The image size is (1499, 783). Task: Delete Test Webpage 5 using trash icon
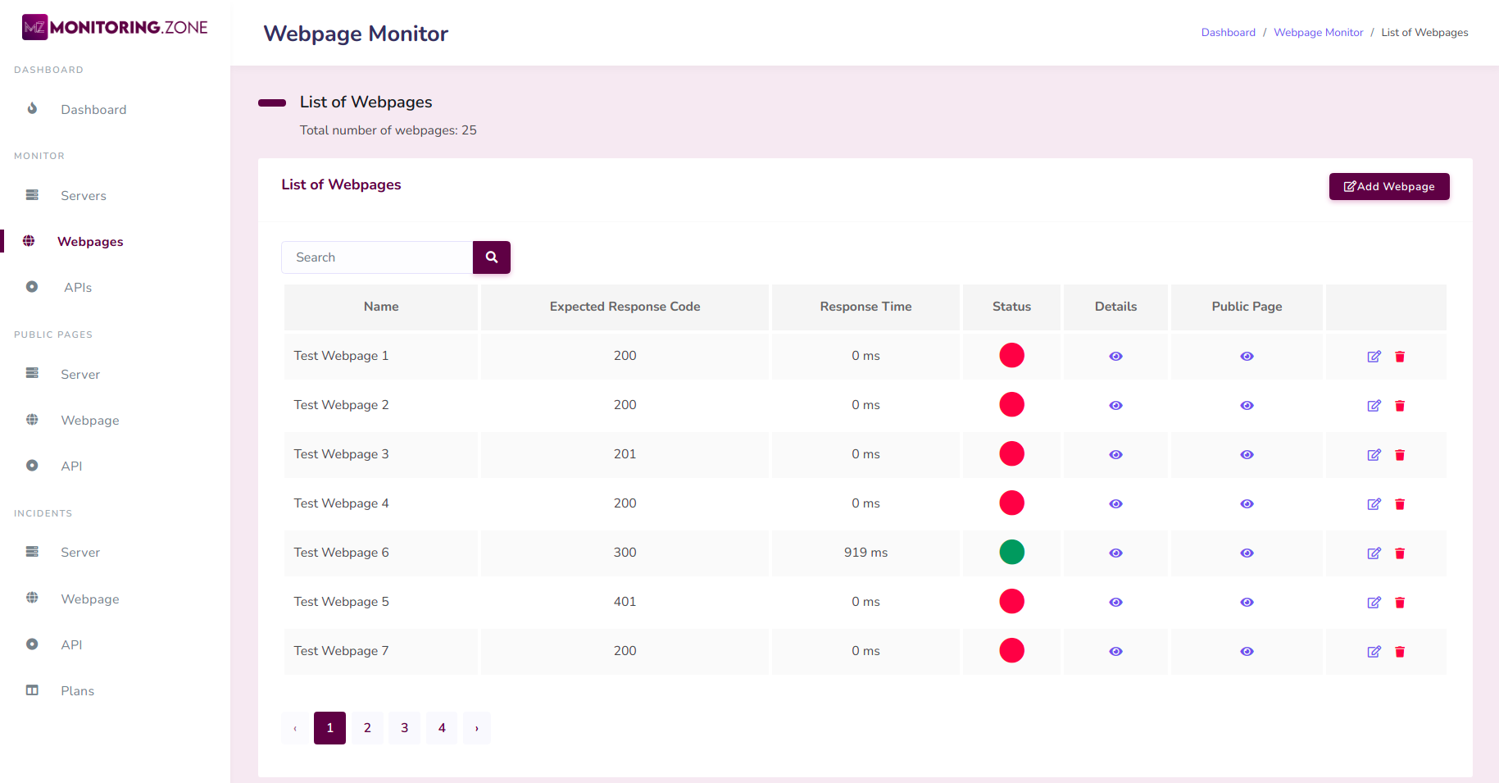pos(1400,603)
